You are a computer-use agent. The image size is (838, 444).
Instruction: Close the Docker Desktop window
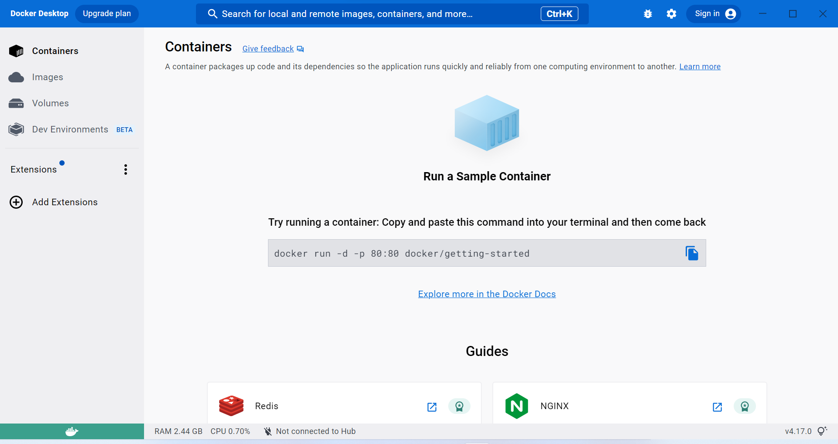tap(823, 14)
